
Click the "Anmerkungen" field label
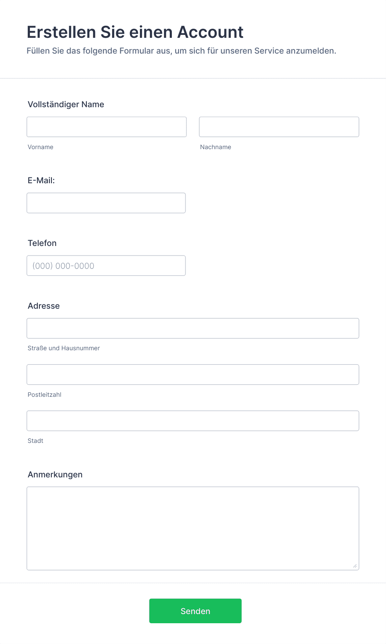55,474
